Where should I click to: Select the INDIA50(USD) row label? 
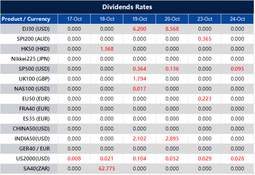tap(32, 138)
